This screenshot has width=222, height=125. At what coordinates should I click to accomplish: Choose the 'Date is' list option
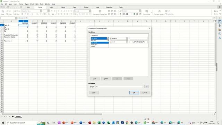tap(100, 47)
